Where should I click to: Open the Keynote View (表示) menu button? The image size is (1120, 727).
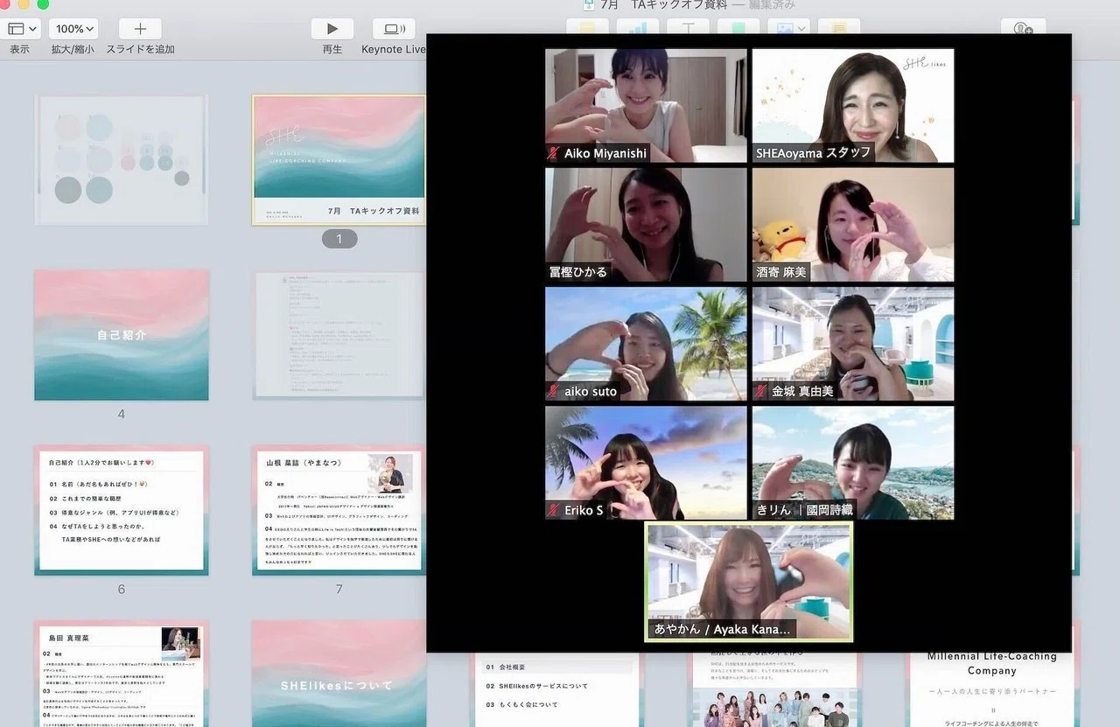tap(20, 29)
